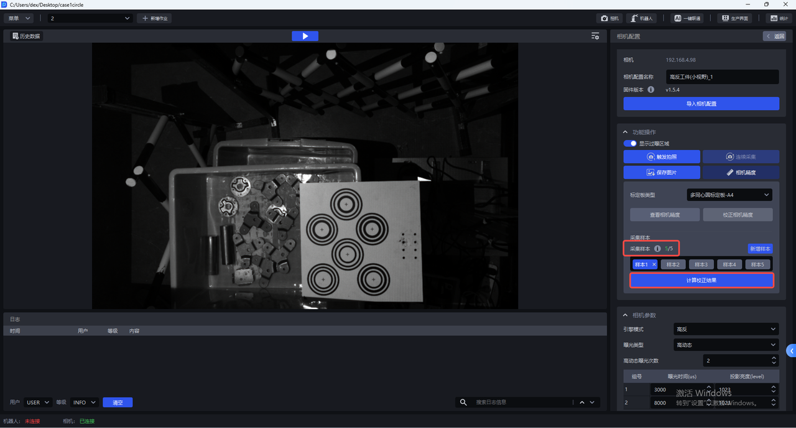This screenshot has height=428, width=796.
Task: Expand the 标定板类型 dropdown
Action: pyautogui.click(x=729, y=195)
